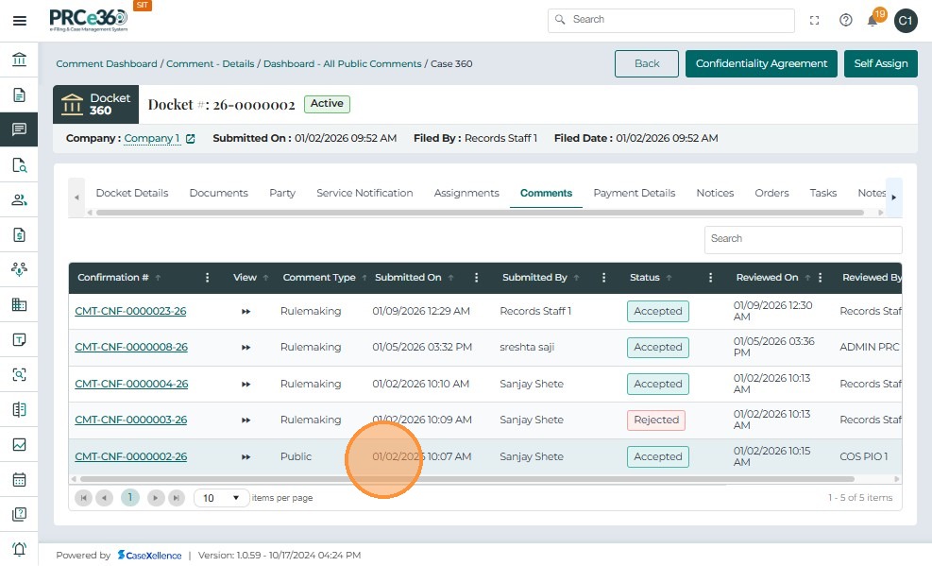The image size is (932, 566).
Task: Open the courthouse icon in sidebar
Action: (19, 60)
